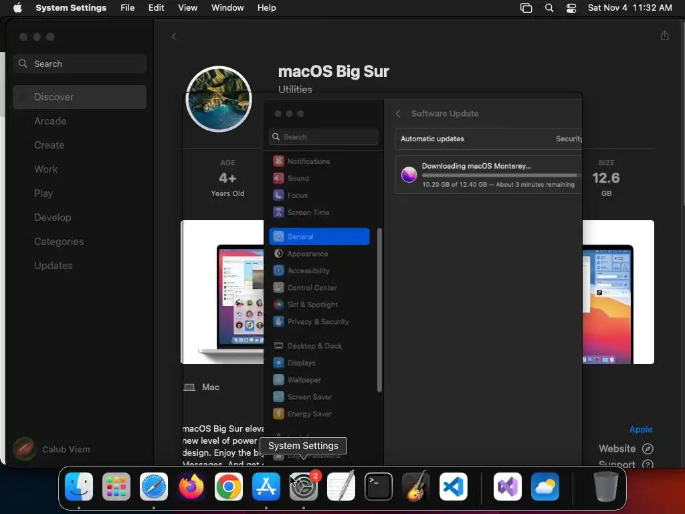Select Discover in App Store sidebar
685x514 pixels.
point(80,97)
